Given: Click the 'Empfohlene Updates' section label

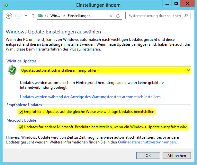Looking at the screenshot, I should tap(24, 105).
